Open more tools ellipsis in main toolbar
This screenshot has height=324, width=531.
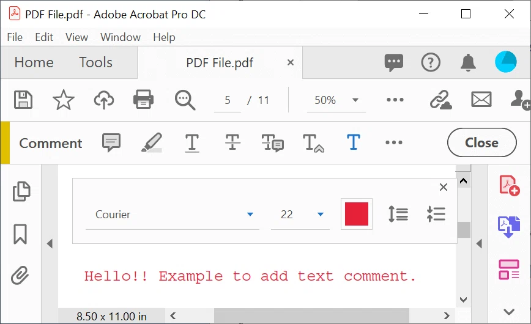point(395,100)
